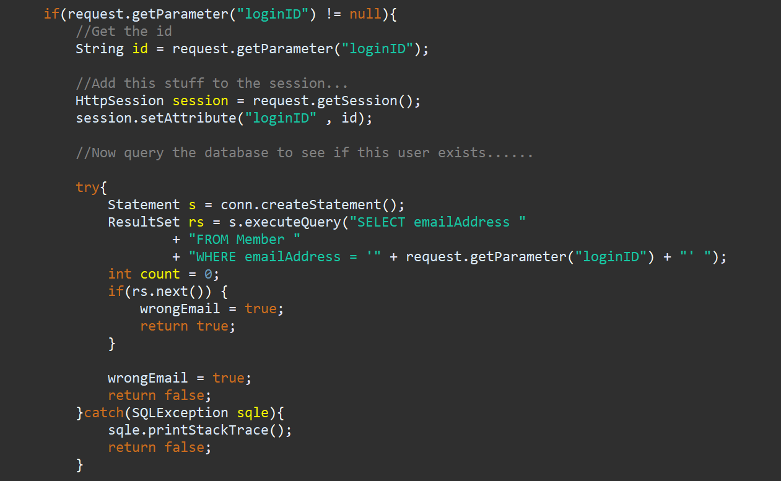Screen dimensions: 781x481
Task: Click the try keyword
Action: click(x=87, y=188)
